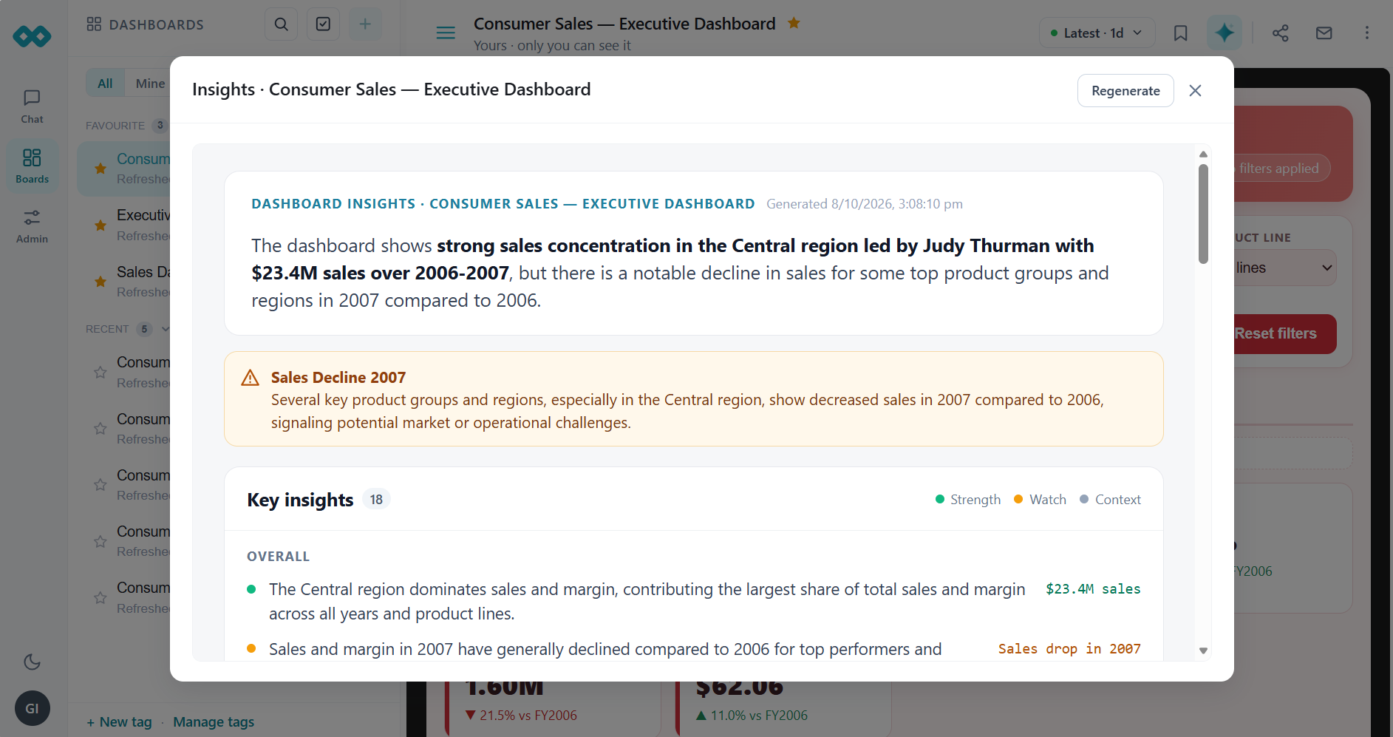1393x737 pixels.
Task: Star the first recent Consum dashboard
Action: click(x=101, y=372)
